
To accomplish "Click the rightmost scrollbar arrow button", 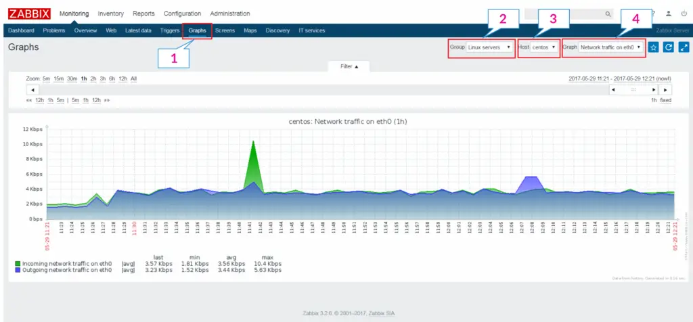I will click(665, 90).
